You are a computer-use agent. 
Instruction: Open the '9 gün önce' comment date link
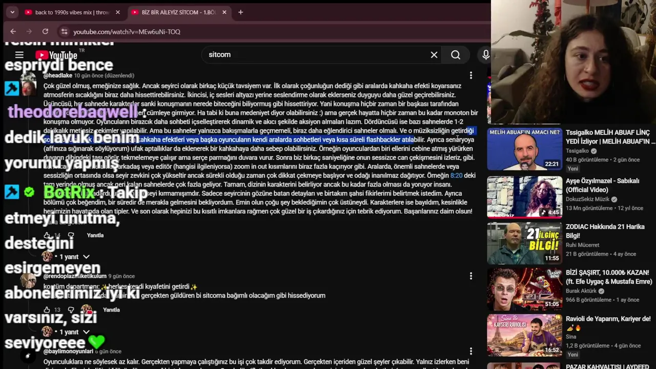(121, 276)
